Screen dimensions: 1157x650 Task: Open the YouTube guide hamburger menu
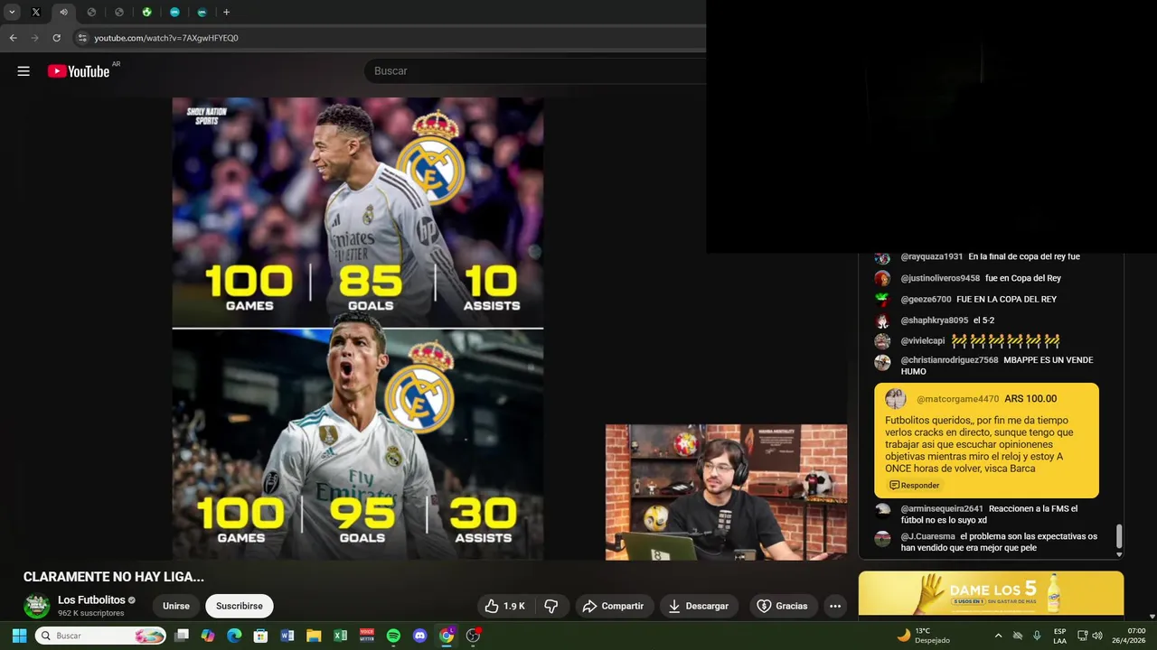pos(24,71)
